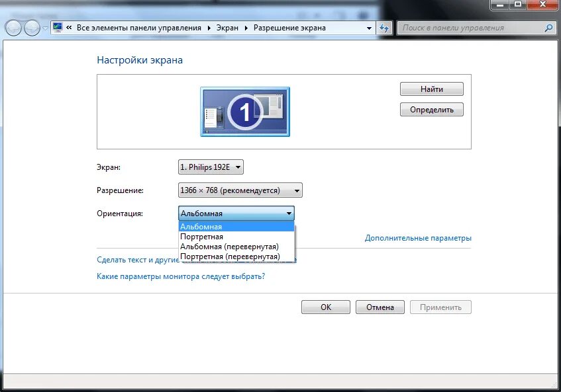Minimize the window
561x392 pixels.
pyautogui.click(x=500, y=5)
